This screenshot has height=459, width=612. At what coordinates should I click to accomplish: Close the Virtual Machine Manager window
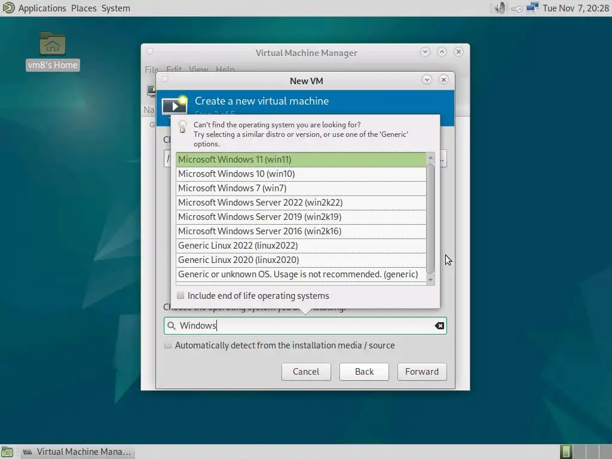[458, 51]
